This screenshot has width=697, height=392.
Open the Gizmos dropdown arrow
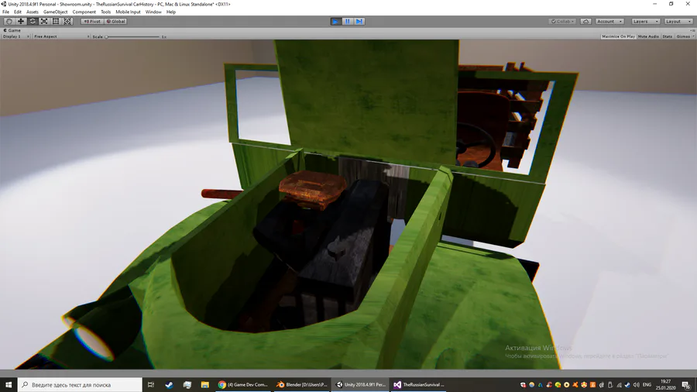[693, 36]
